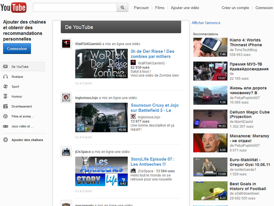
Task: Play the WaRTeK Der Riese Zombie thumbnail
Action: point(101,64)
